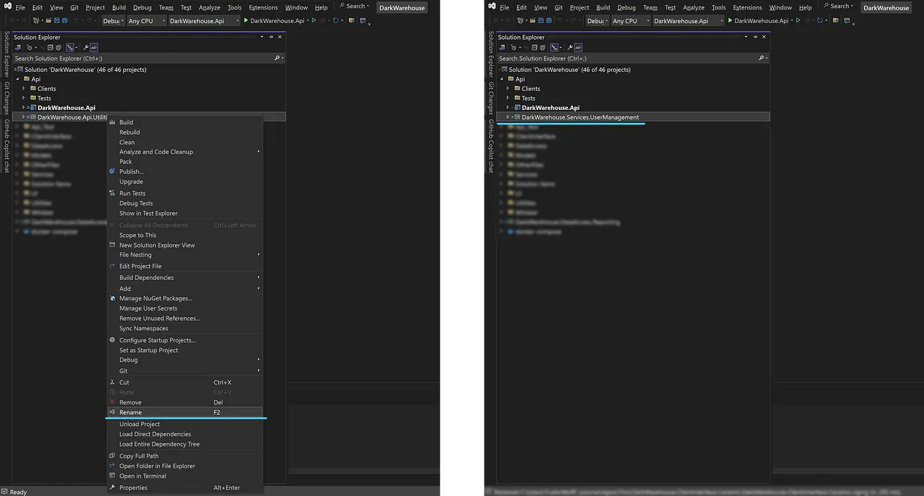Open the Add submenu arrow
The height and width of the screenshot is (496, 924).
tap(259, 288)
